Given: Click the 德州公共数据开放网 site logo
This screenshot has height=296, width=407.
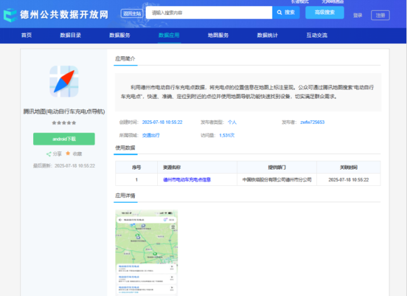Looking at the screenshot, I should click(55, 13).
